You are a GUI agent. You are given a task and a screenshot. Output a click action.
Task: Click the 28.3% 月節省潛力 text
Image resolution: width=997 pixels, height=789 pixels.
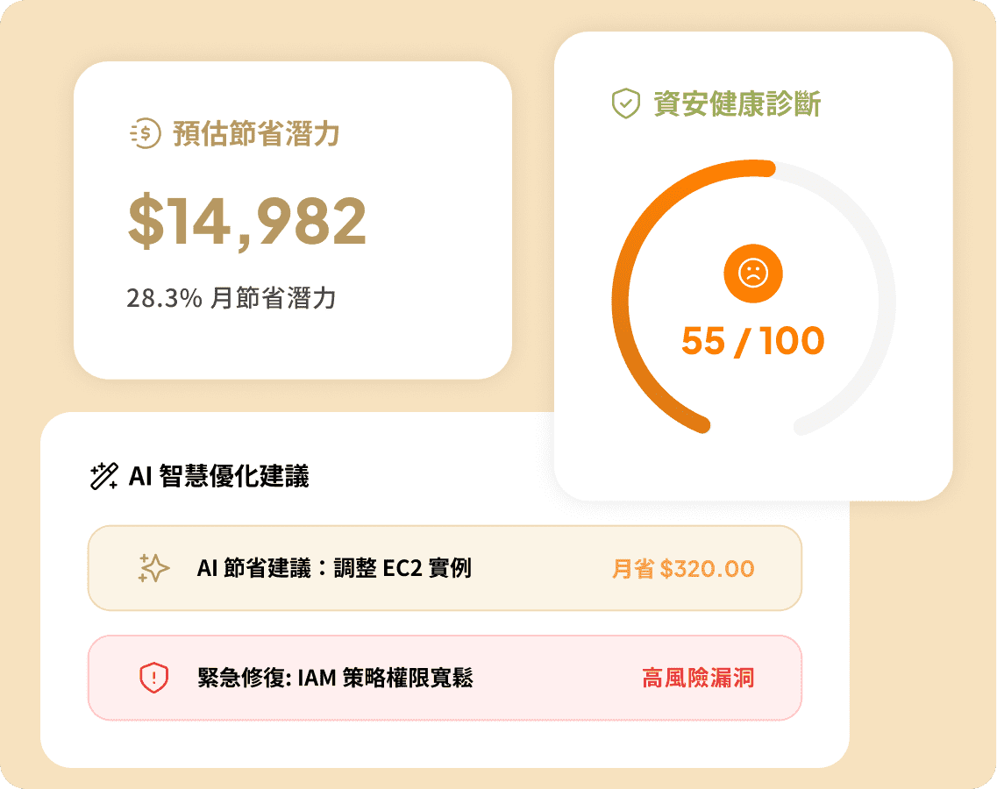point(231,297)
